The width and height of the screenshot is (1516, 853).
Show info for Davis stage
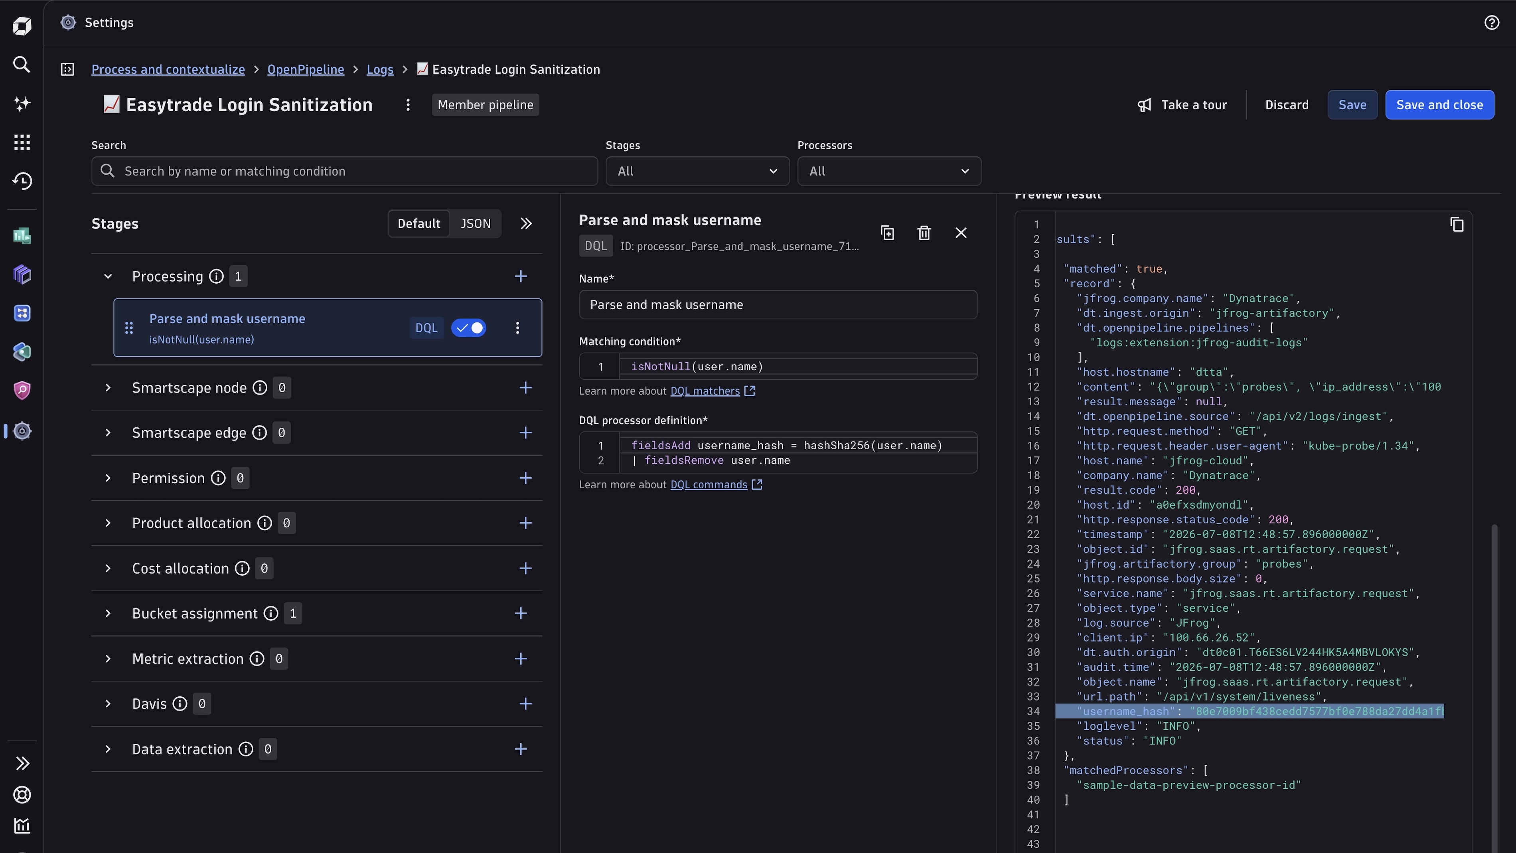coord(180,703)
